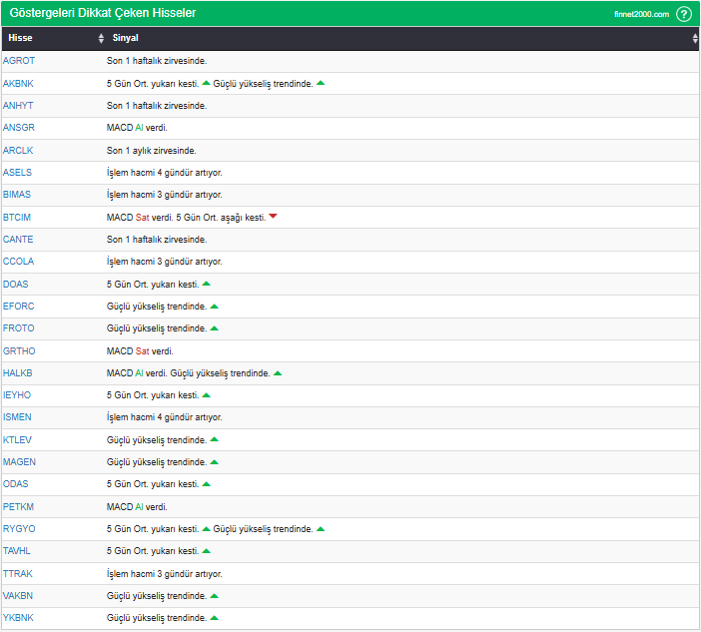Open the AKBNK stock link
Screen dimensions: 701x632
click(18, 83)
